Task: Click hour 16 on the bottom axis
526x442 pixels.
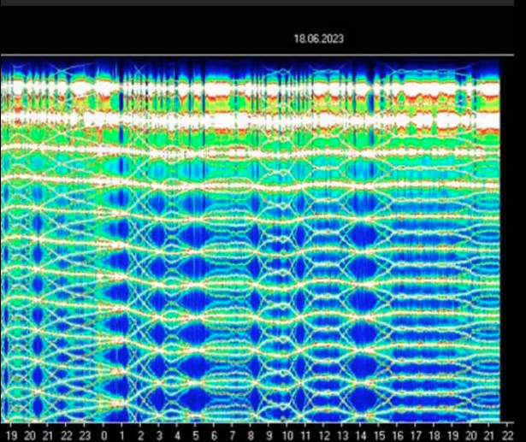Action: pos(398,434)
